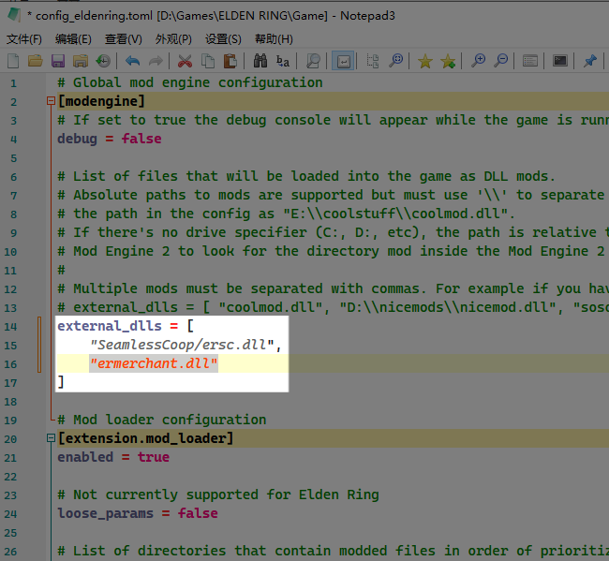This screenshot has height=561, width=609.
Task: Click the '[modengine]' header text
Action: pos(101,101)
